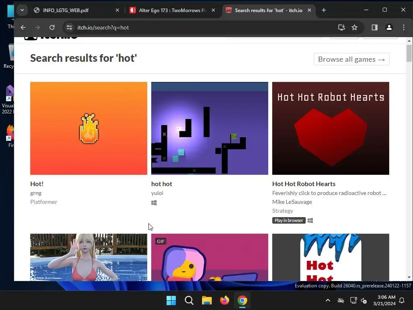Open the notification bell in the taskbar
Screen dimensions: 413x310
(402, 300)
